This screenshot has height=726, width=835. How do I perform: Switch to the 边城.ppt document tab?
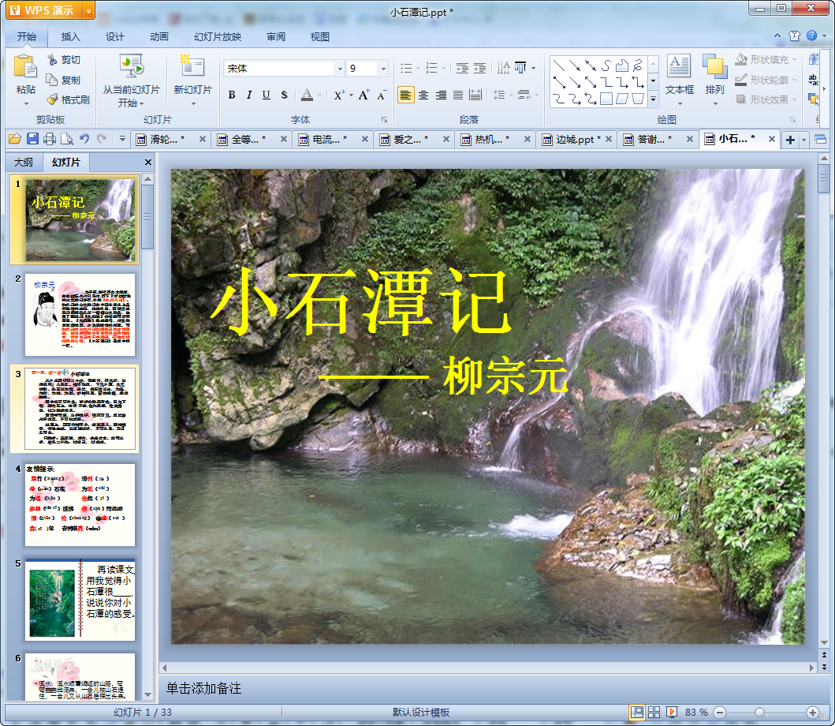pyautogui.click(x=576, y=139)
